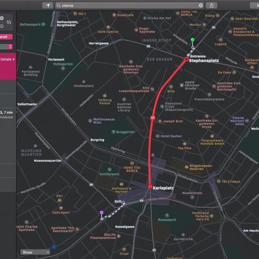Select the Weltmuseum Wien icon
This screenshot has height=259, width=259.
(x=90, y=120)
